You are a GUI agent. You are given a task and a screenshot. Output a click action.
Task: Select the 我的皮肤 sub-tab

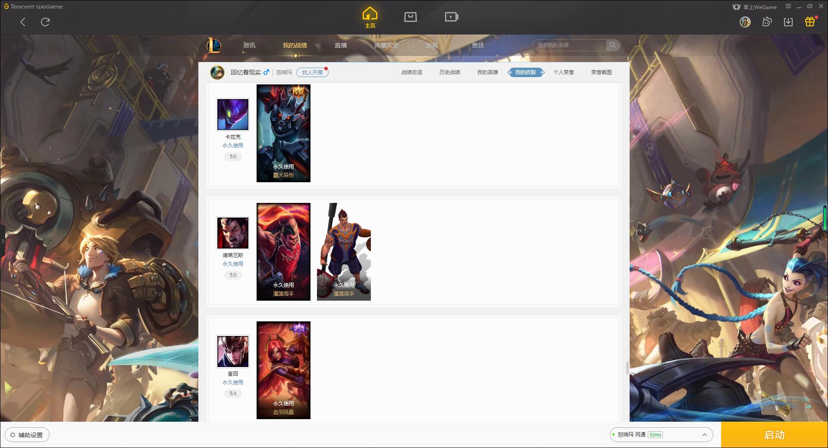coord(526,72)
